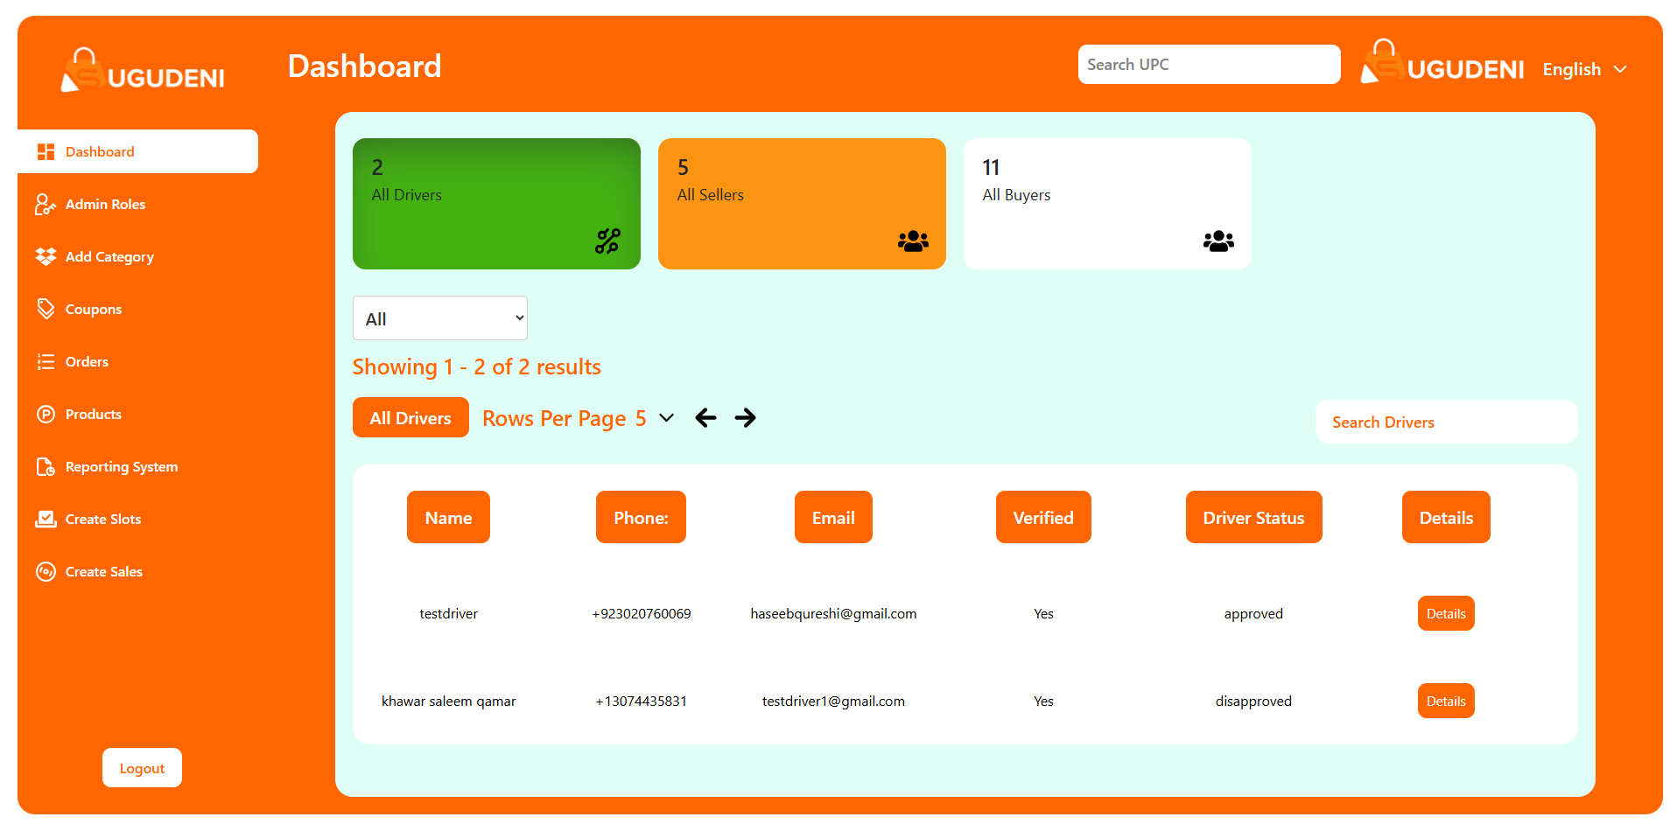This screenshot has width=1677, height=831.
Task: Focus the Search UPC input field
Action: point(1208,65)
